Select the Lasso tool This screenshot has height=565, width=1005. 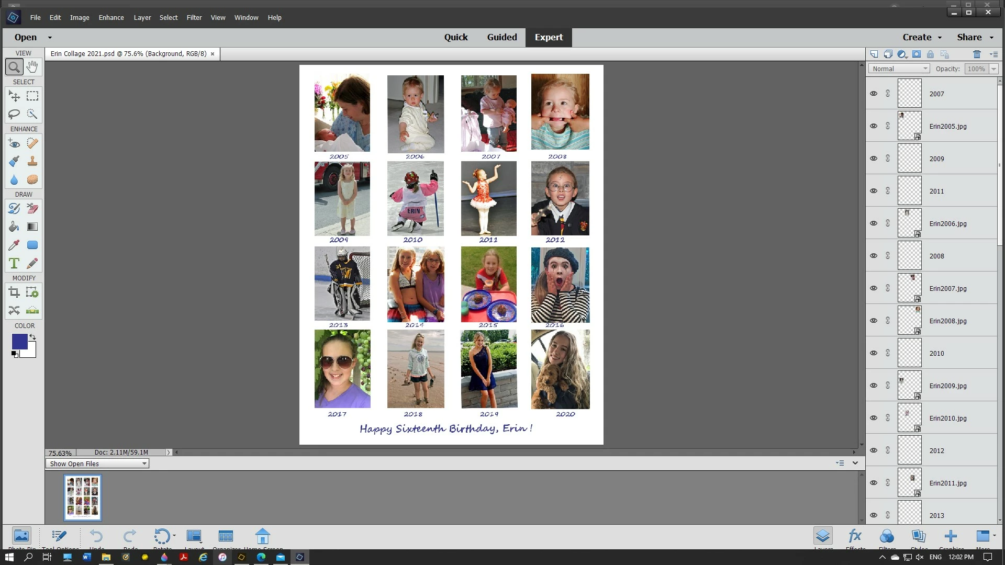tap(14, 114)
